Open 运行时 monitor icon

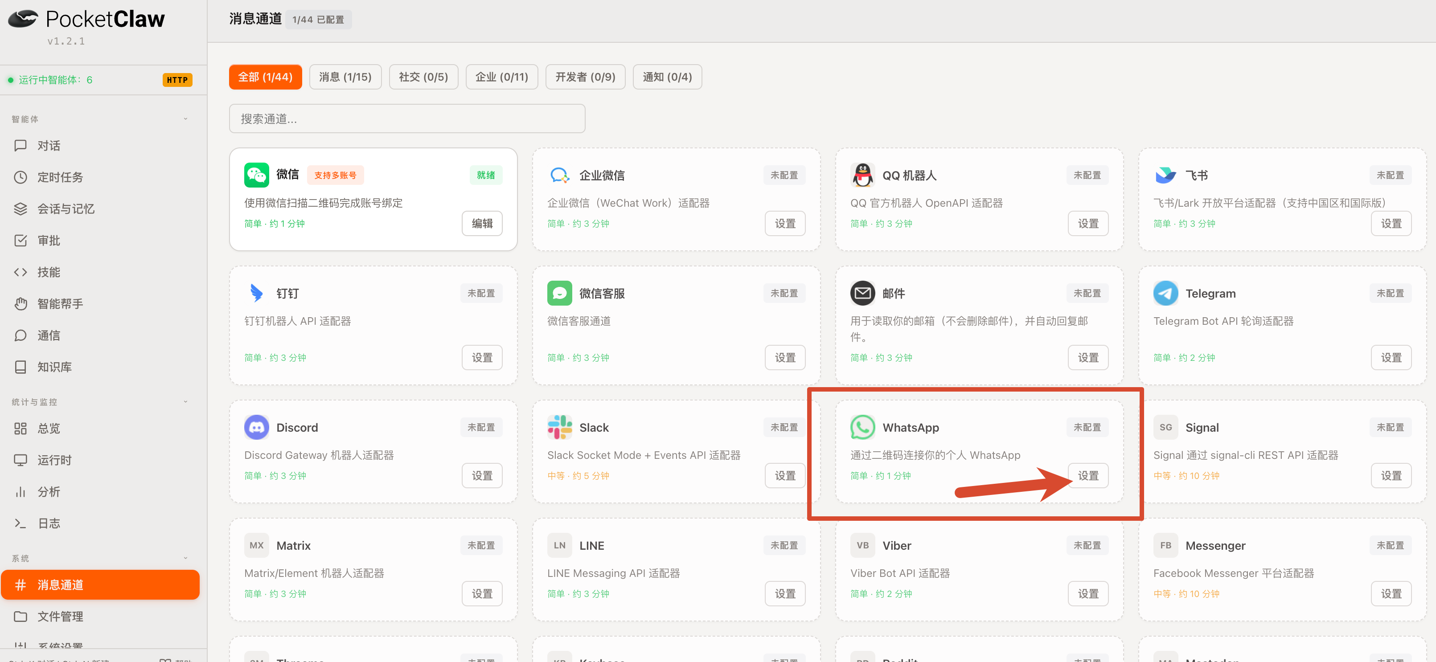click(x=21, y=460)
